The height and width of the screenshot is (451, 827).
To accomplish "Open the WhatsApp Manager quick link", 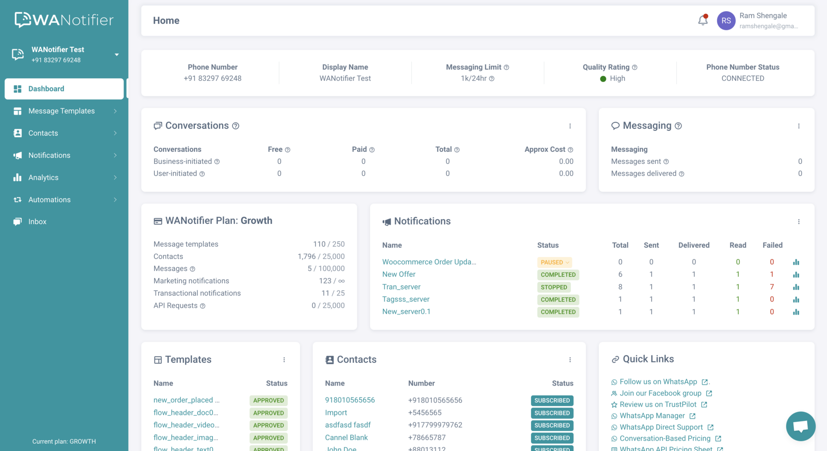I will point(652,416).
